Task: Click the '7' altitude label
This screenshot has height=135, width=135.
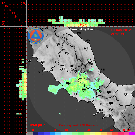Action: pyautogui.click(x=19, y=20)
